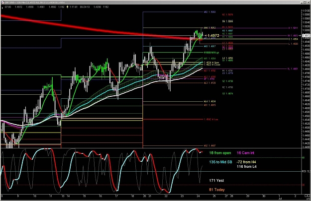Click the MH3 1.4917 level label

[209, 46]
